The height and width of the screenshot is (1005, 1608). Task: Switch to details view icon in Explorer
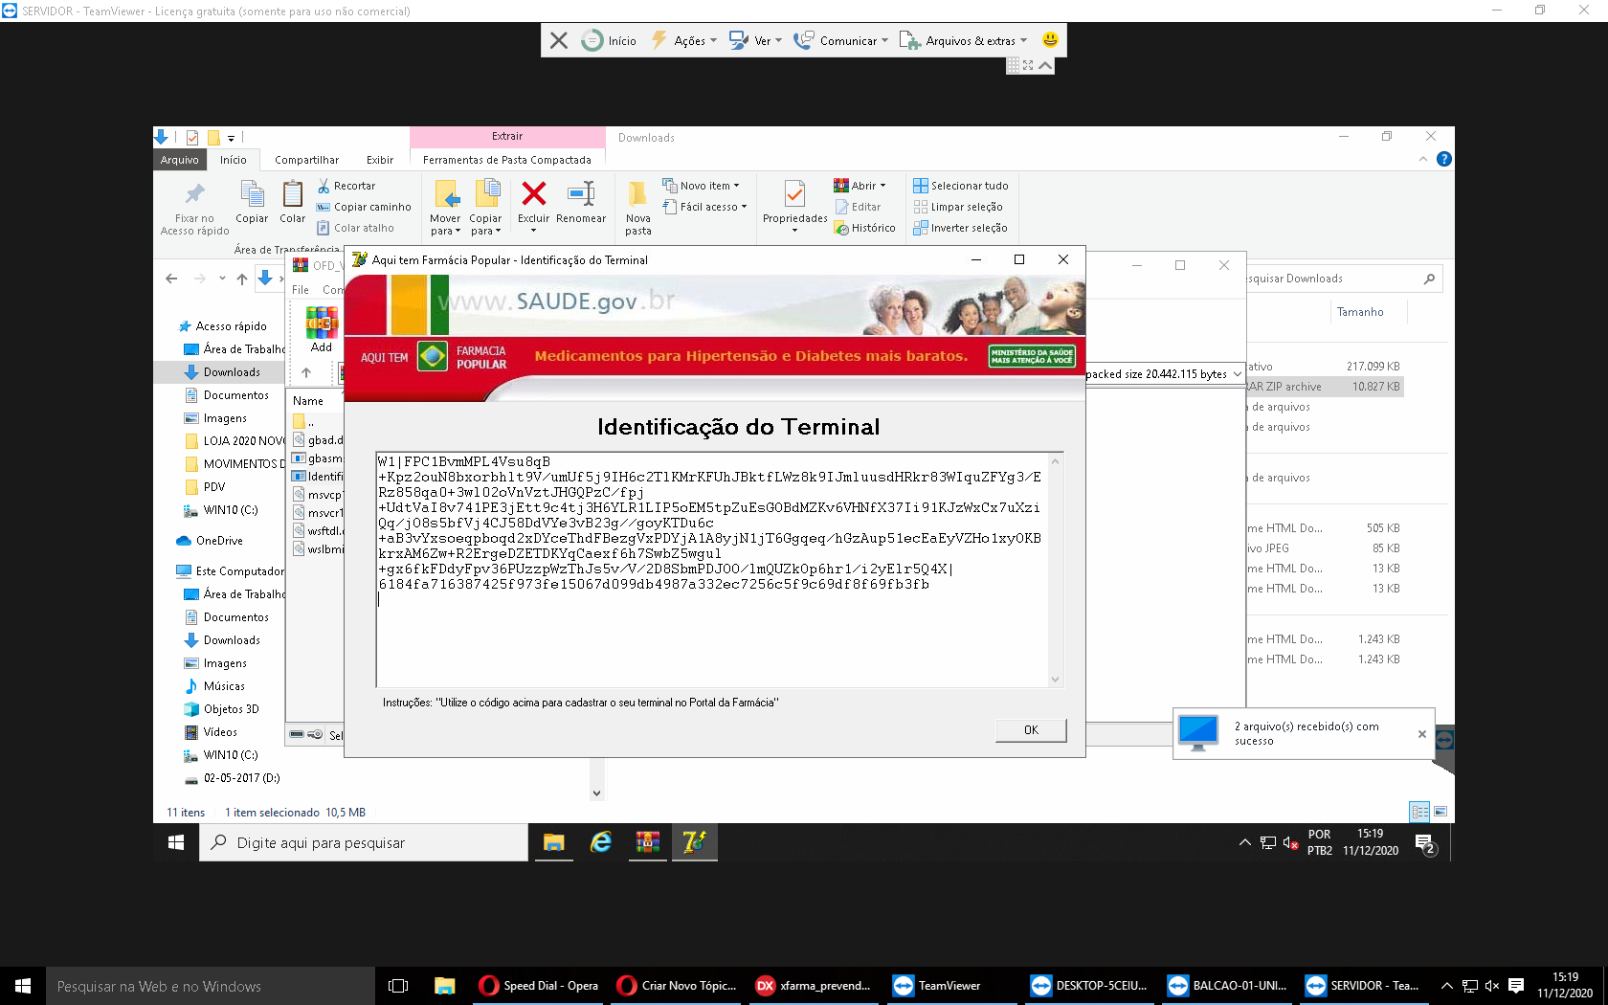coord(1419,812)
